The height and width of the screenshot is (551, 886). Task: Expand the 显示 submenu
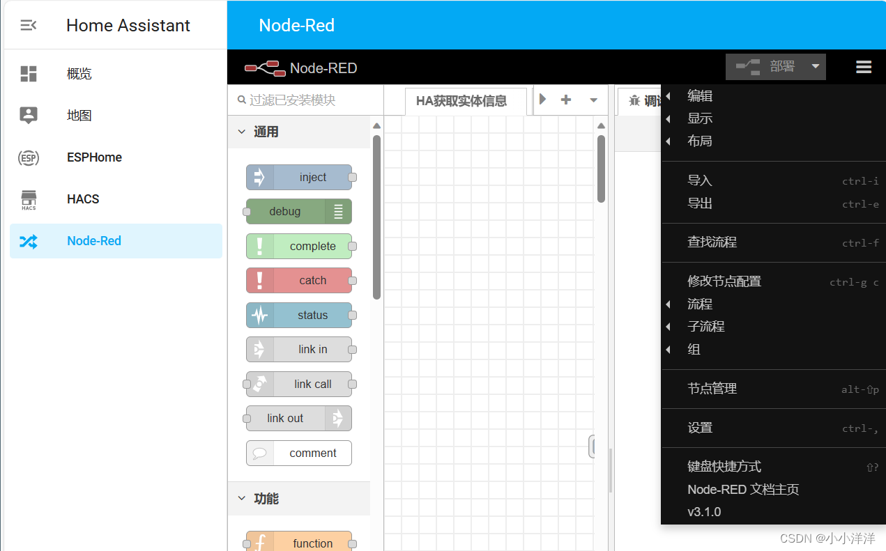point(772,118)
